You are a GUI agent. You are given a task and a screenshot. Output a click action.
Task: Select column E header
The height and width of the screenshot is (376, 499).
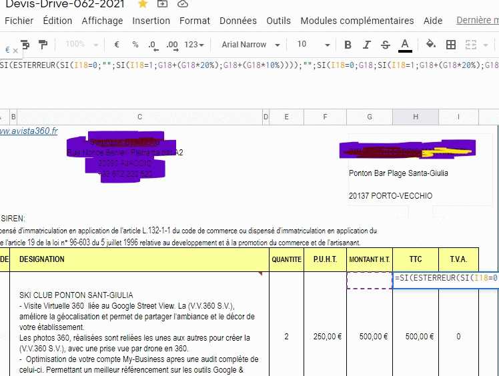coord(286,117)
